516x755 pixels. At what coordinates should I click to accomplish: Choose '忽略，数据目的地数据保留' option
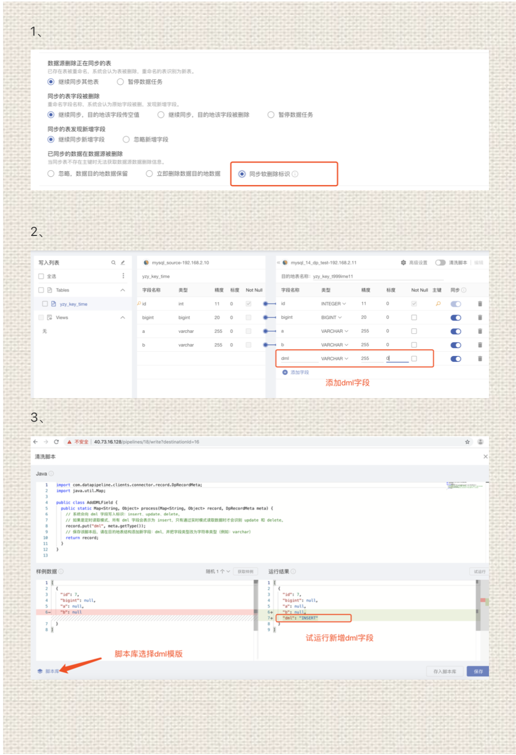pyautogui.click(x=51, y=173)
